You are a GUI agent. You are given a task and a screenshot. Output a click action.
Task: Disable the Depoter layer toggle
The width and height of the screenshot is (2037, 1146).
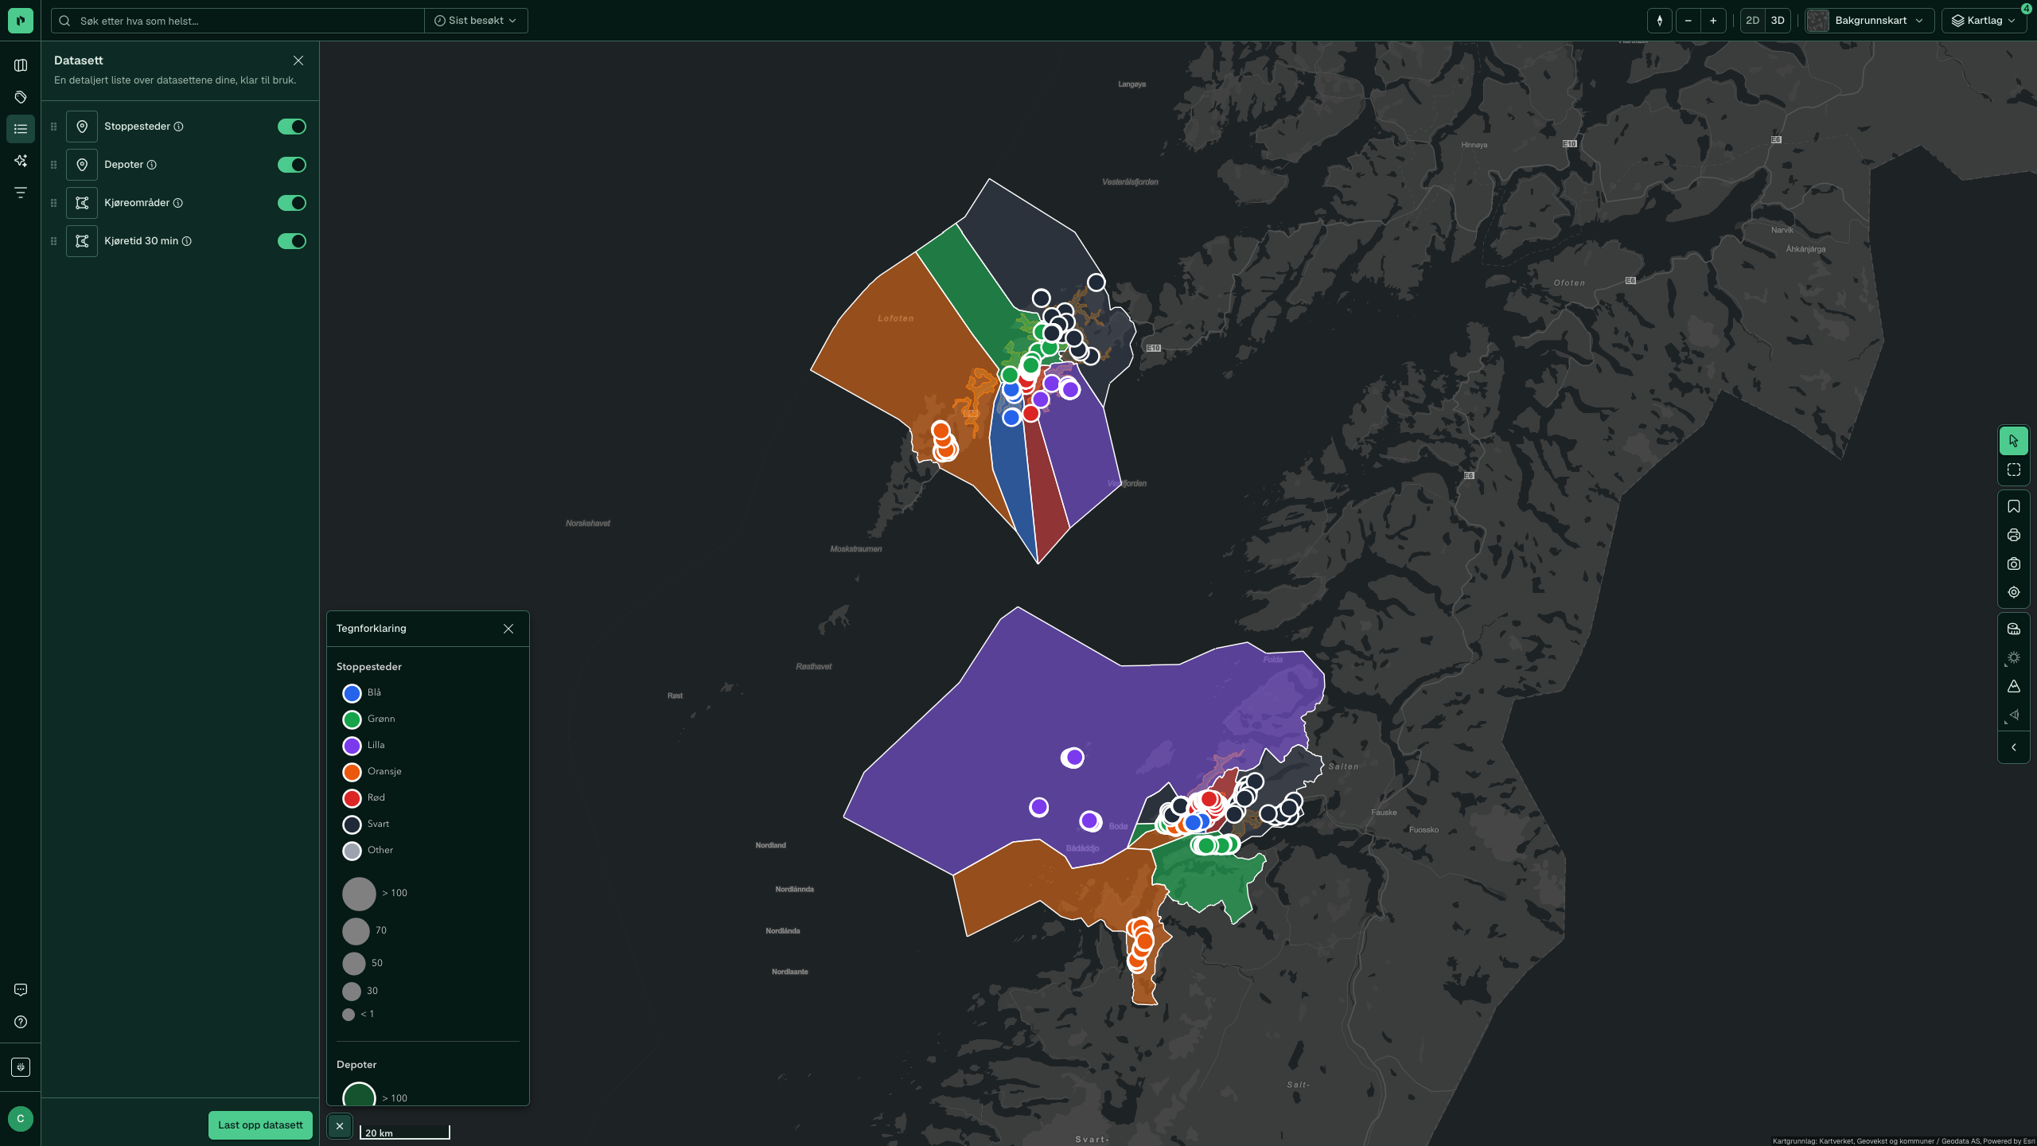coord(291,165)
